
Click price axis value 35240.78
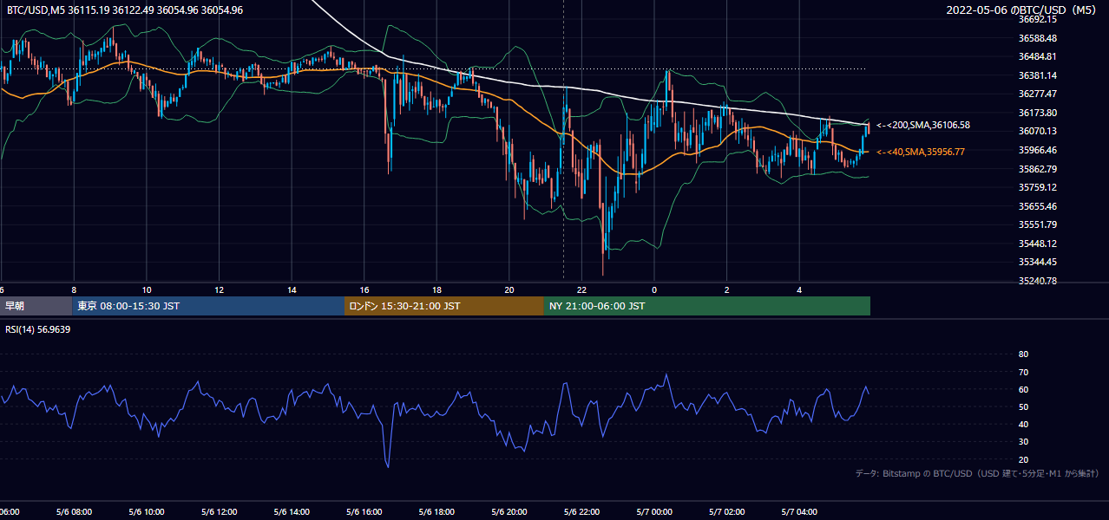(1038, 281)
